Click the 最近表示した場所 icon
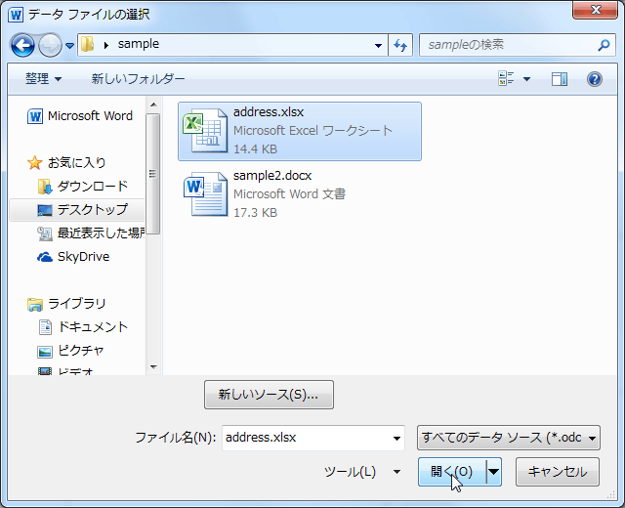The width and height of the screenshot is (625, 508). pos(45,233)
